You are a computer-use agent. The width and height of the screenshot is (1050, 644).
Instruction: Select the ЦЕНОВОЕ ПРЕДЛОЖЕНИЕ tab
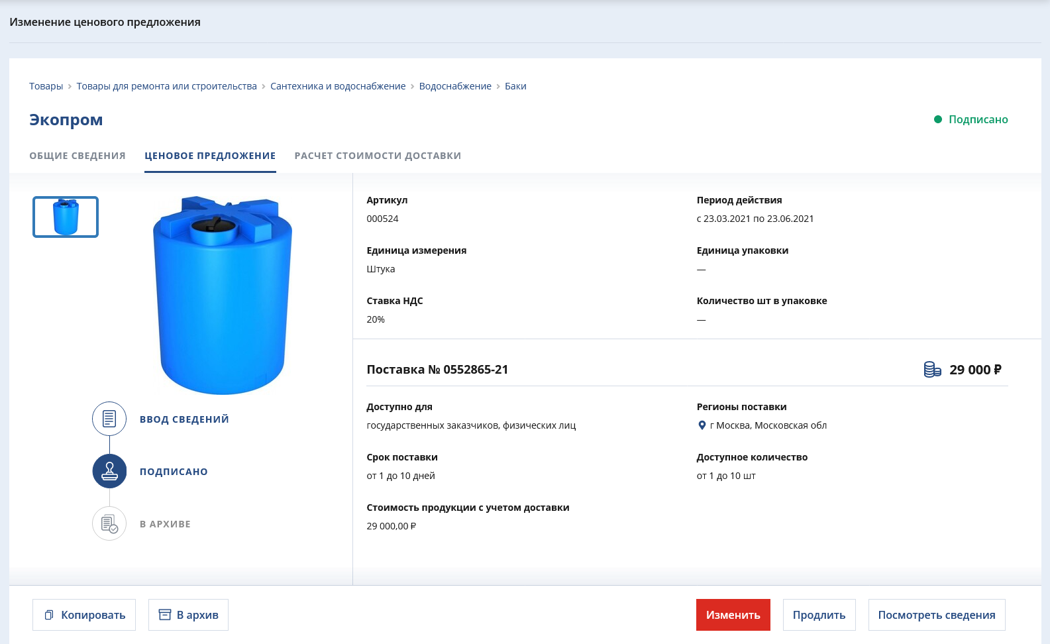pos(210,156)
